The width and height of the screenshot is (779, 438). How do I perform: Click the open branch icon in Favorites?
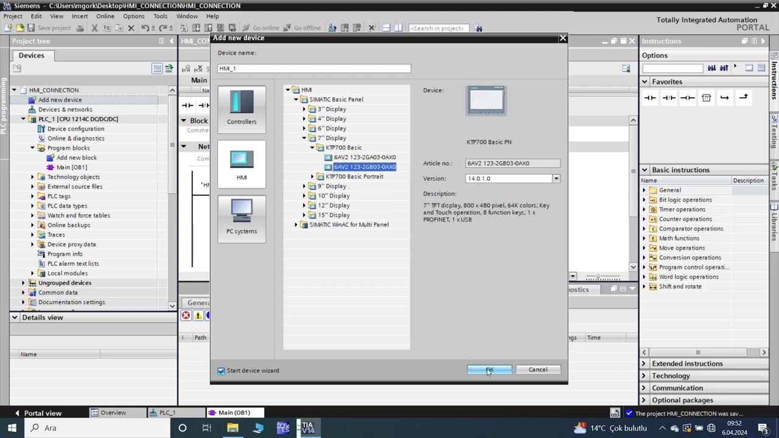point(724,97)
